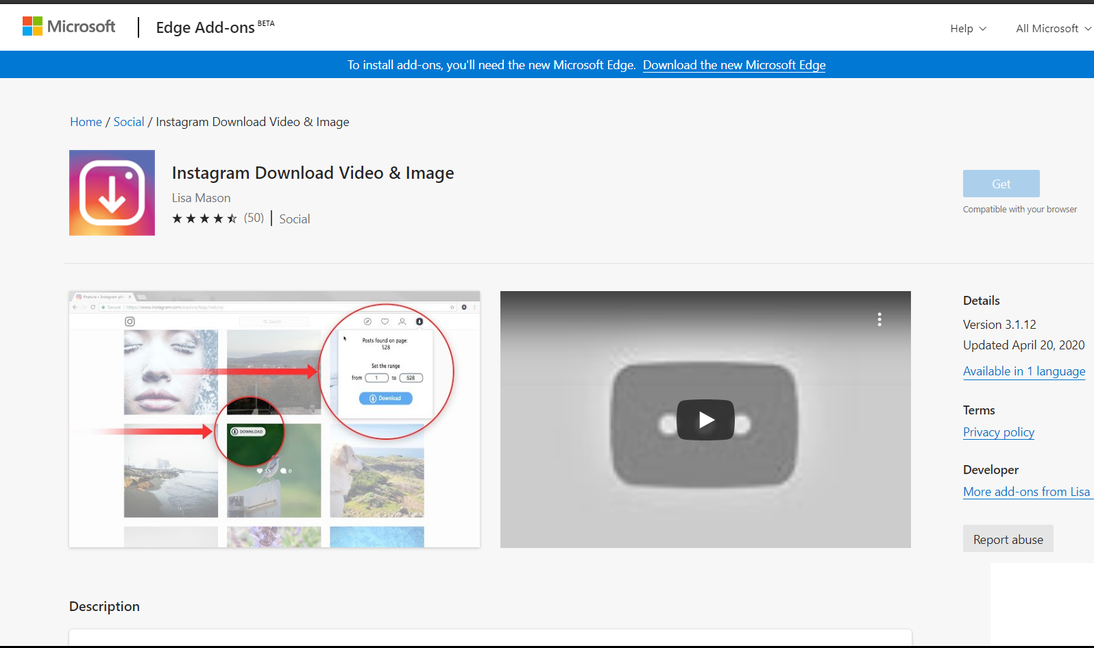Select the Version 3.1.12 text

click(999, 325)
